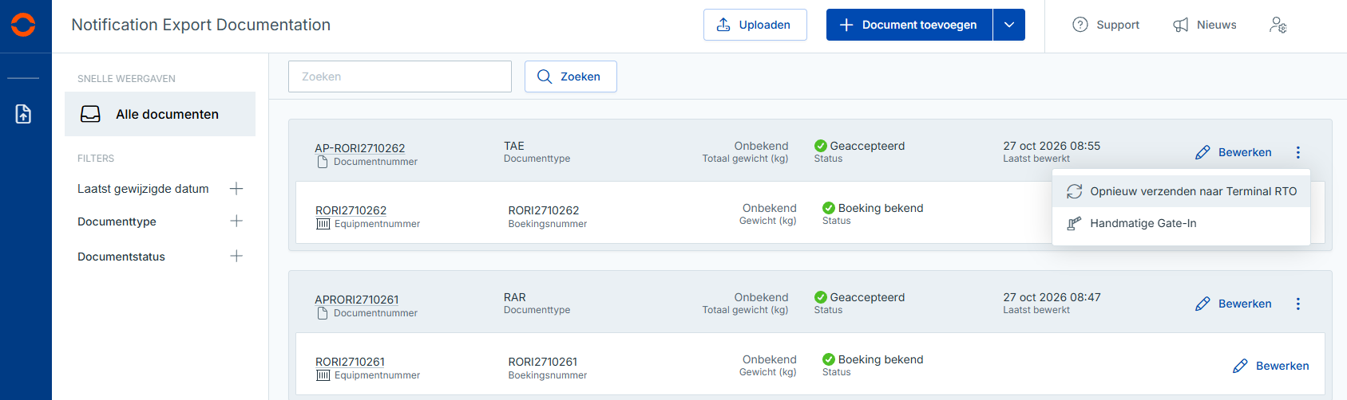This screenshot has width=1347, height=400.
Task: Open the document upload sidebar icon
Action: point(23,114)
